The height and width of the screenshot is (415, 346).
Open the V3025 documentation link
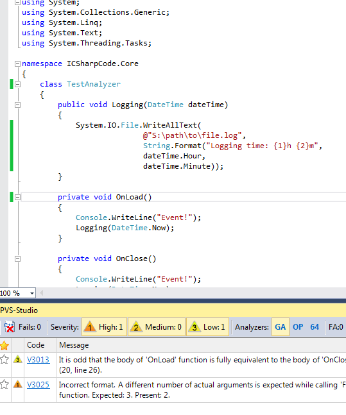38,385
